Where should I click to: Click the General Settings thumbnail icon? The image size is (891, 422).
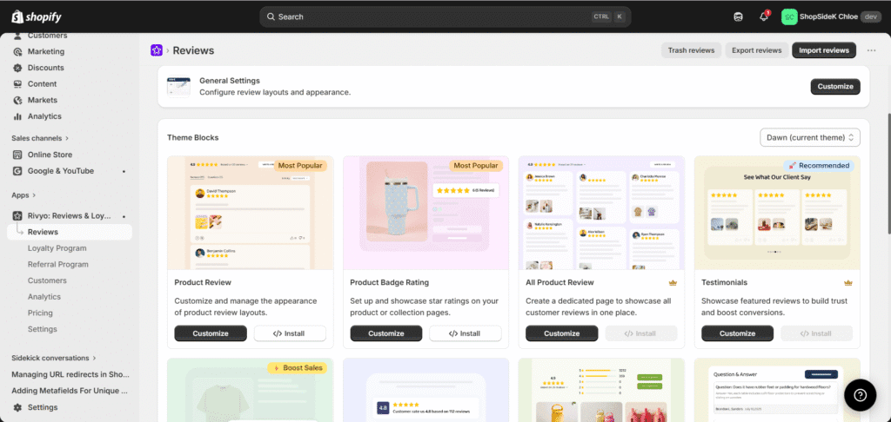click(x=178, y=87)
